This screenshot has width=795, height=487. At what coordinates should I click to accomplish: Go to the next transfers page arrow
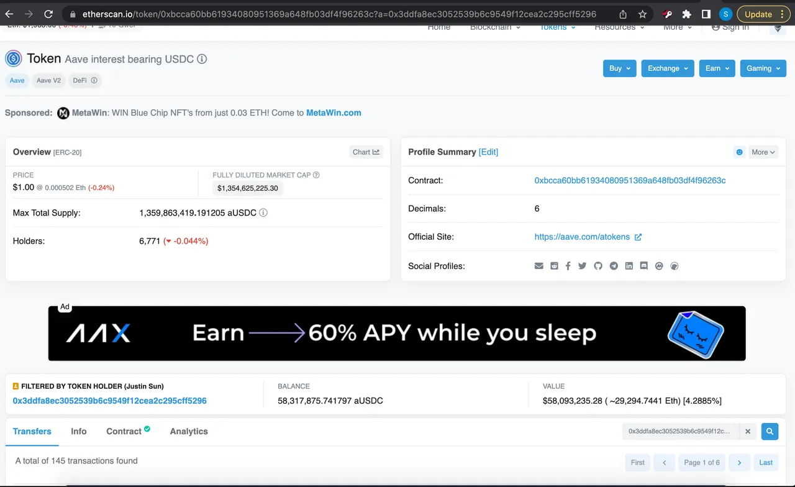point(739,462)
